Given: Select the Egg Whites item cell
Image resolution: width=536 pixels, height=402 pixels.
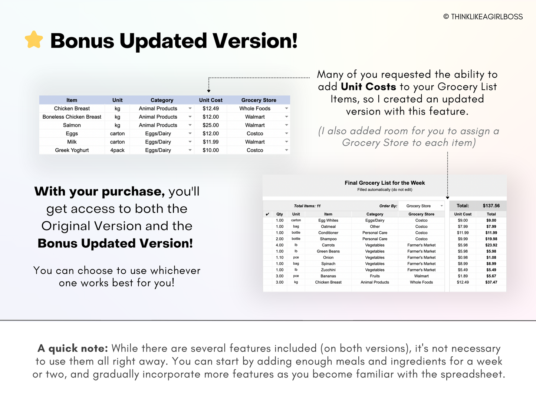Looking at the screenshot, I should click(328, 220).
